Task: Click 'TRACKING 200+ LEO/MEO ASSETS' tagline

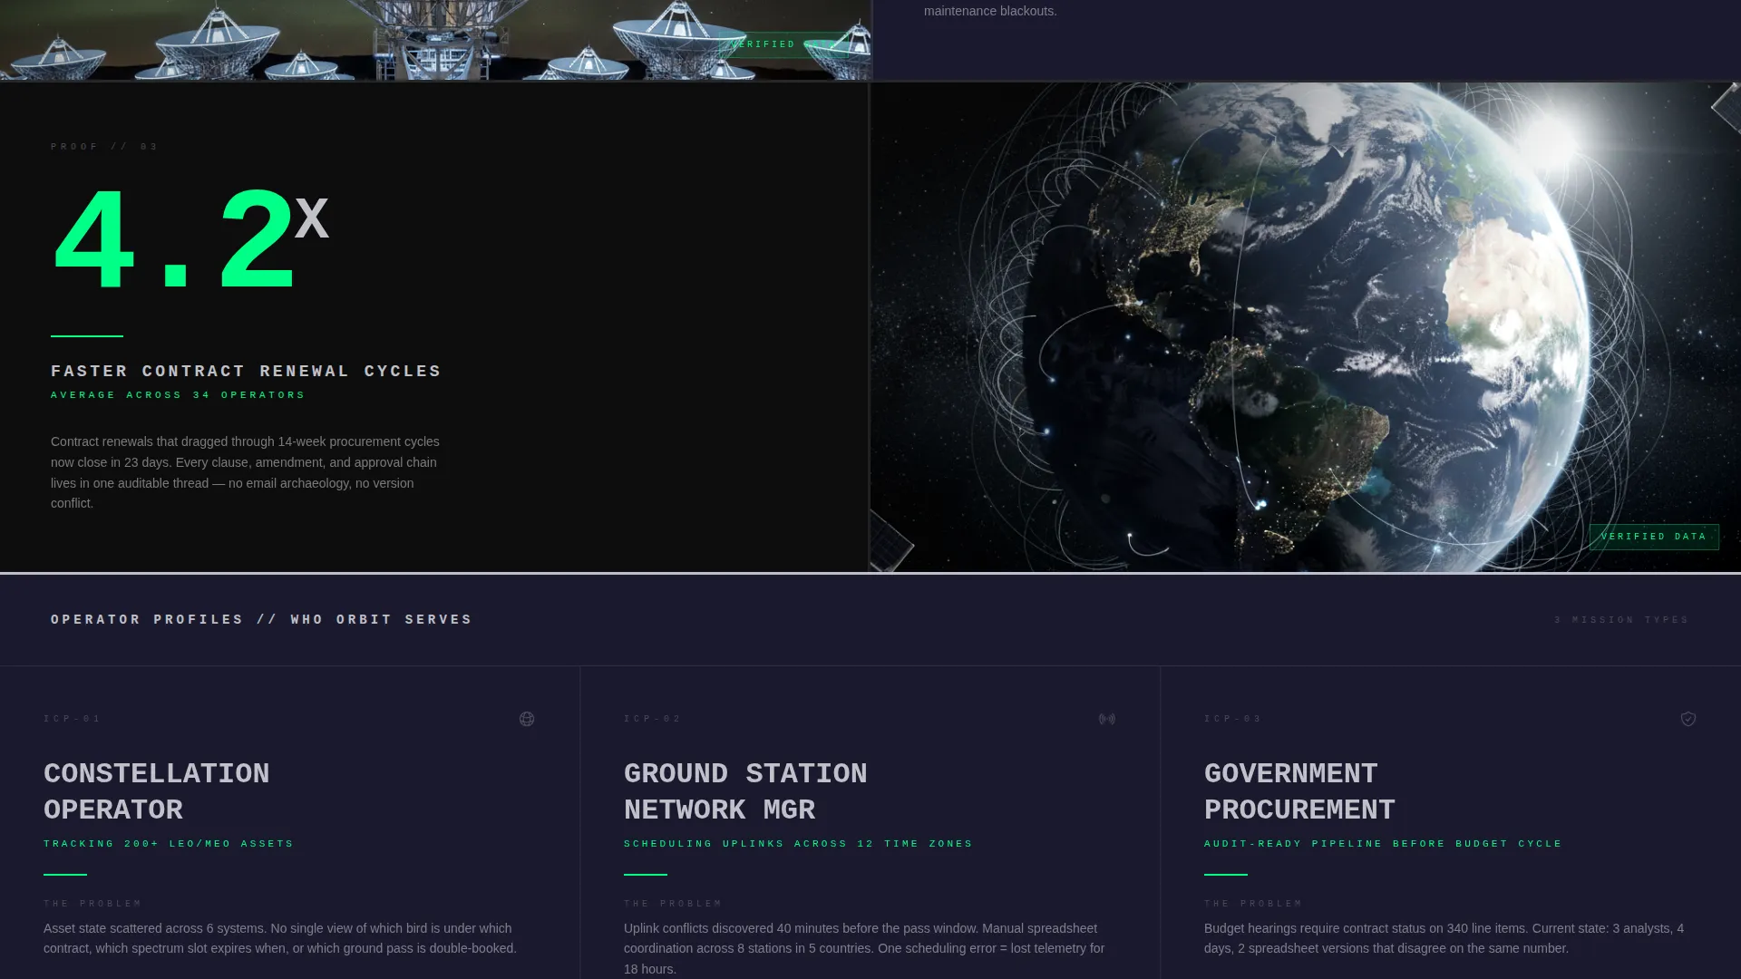Action: coord(169,844)
